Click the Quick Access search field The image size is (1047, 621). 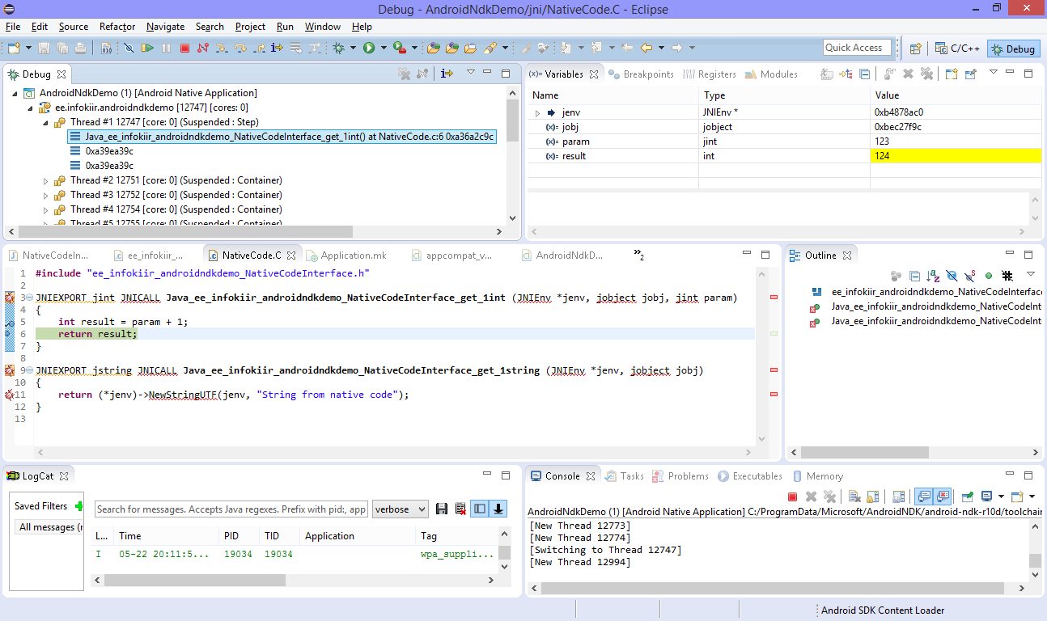tap(856, 48)
